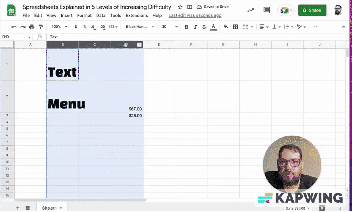The height and width of the screenshot is (212, 352).
Task: Open the Format menu
Action: (x=84, y=15)
